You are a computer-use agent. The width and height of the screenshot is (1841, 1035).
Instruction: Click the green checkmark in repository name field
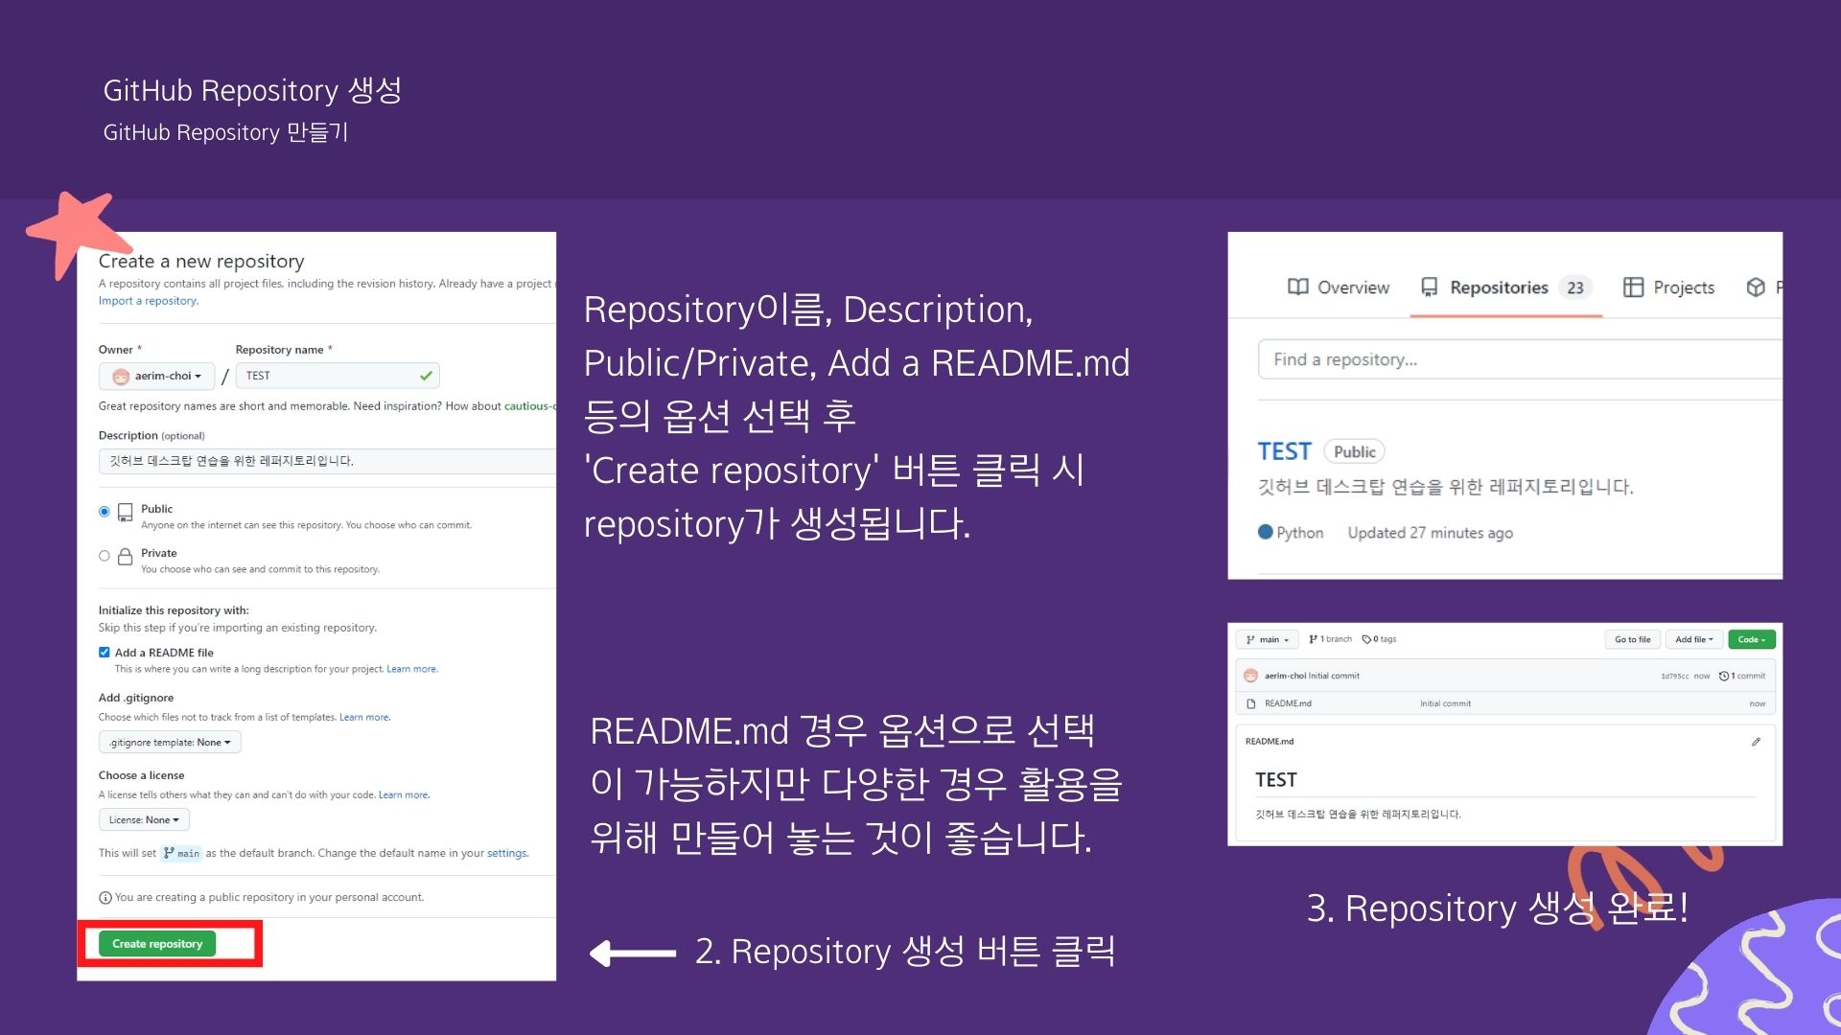pos(426,376)
